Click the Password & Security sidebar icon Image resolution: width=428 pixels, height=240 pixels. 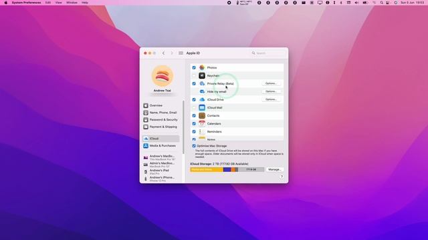click(x=146, y=120)
